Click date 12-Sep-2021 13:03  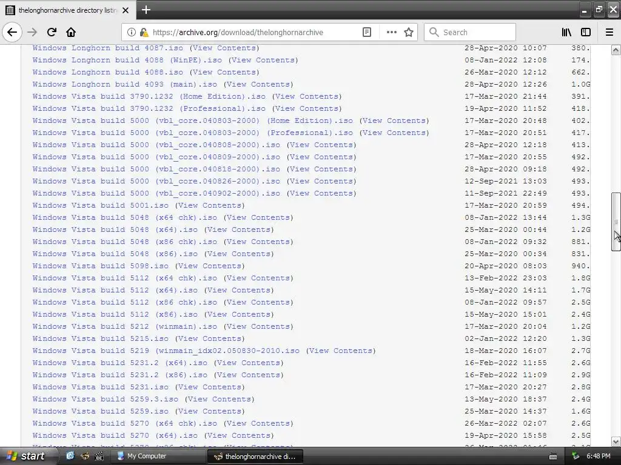click(x=506, y=181)
